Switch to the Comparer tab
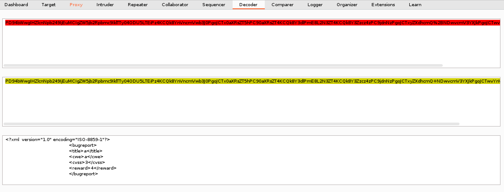The image size is (504, 192). click(x=282, y=5)
